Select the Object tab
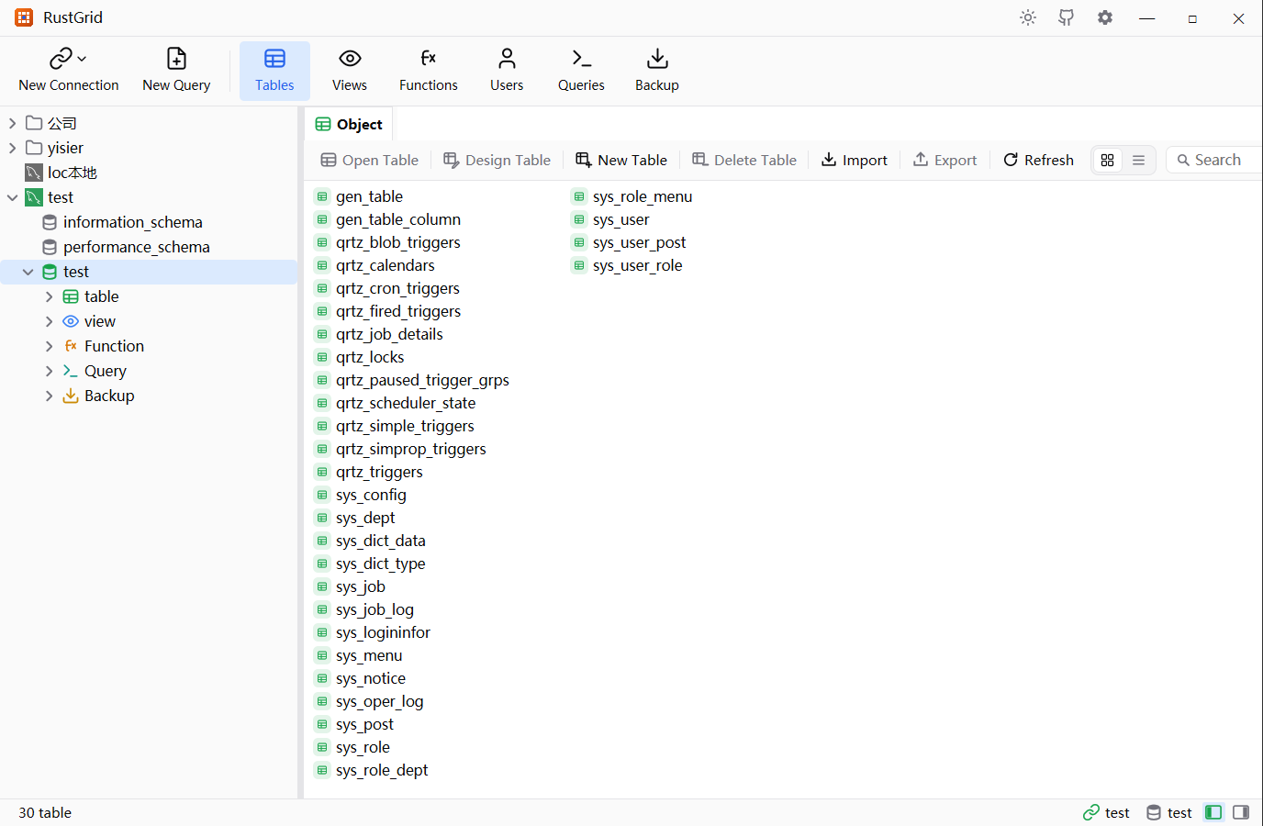The image size is (1263, 826). 349,124
